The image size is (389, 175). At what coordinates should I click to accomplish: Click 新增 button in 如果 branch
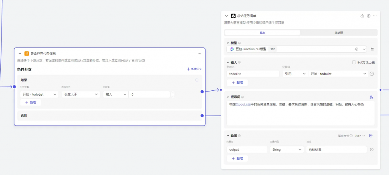coord(31,102)
